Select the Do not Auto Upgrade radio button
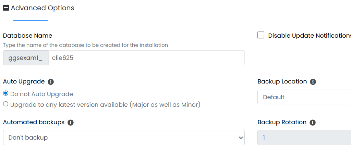Screen dimensions: 351x156 tap(5, 94)
